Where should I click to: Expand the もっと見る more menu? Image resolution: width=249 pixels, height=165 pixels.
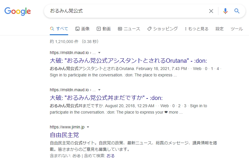click(x=197, y=29)
